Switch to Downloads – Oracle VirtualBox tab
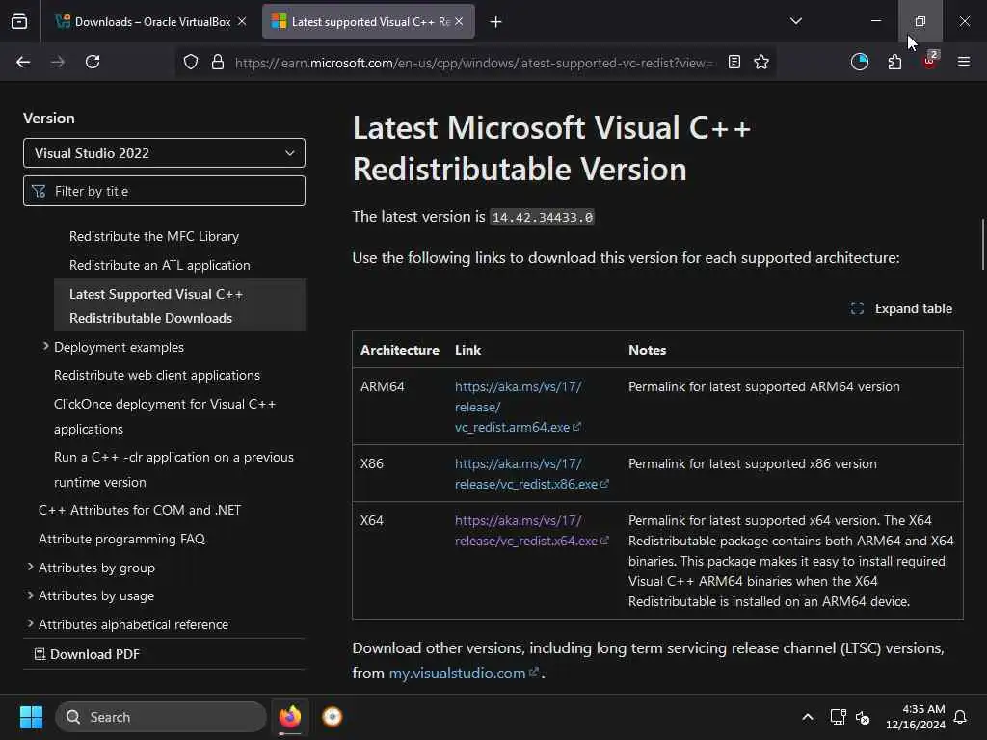 point(151,21)
